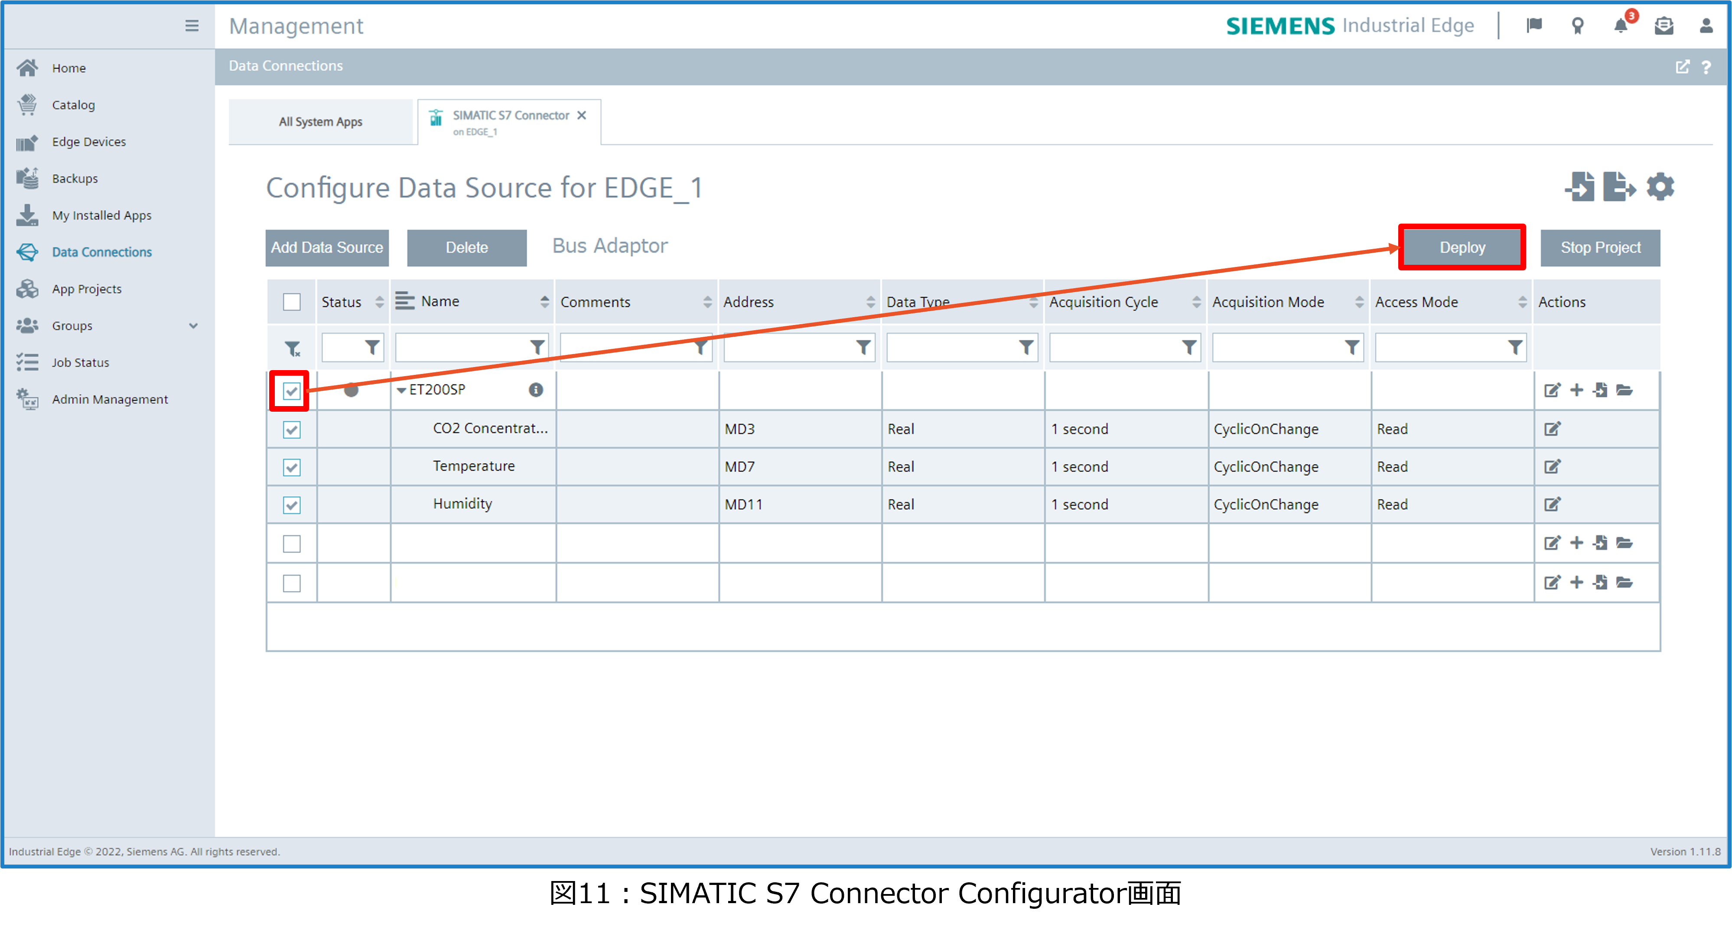Check the select-all header checkbox
This screenshot has width=1732, height=930.
tap(291, 302)
